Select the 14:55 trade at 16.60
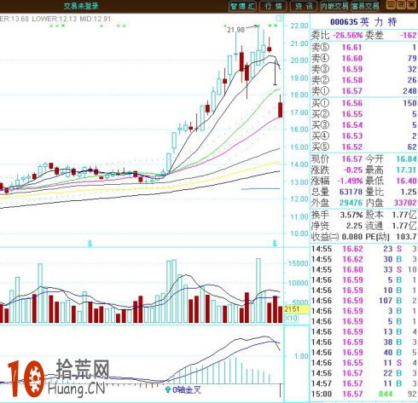418x403 pixels. 364,269
